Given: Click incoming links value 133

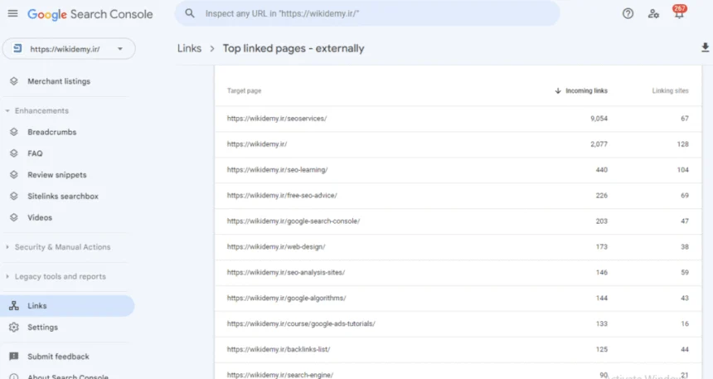Looking at the screenshot, I should coord(602,324).
